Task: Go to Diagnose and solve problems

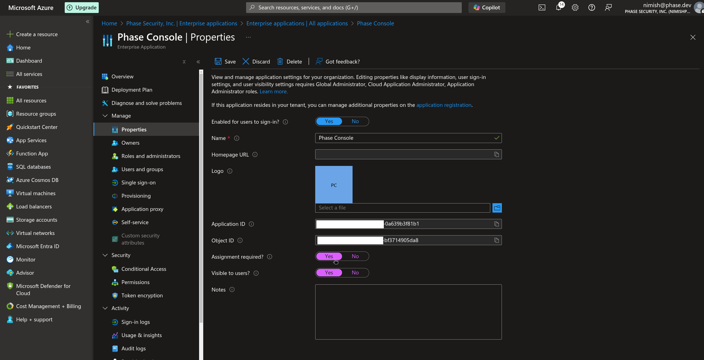Action: pyautogui.click(x=147, y=103)
